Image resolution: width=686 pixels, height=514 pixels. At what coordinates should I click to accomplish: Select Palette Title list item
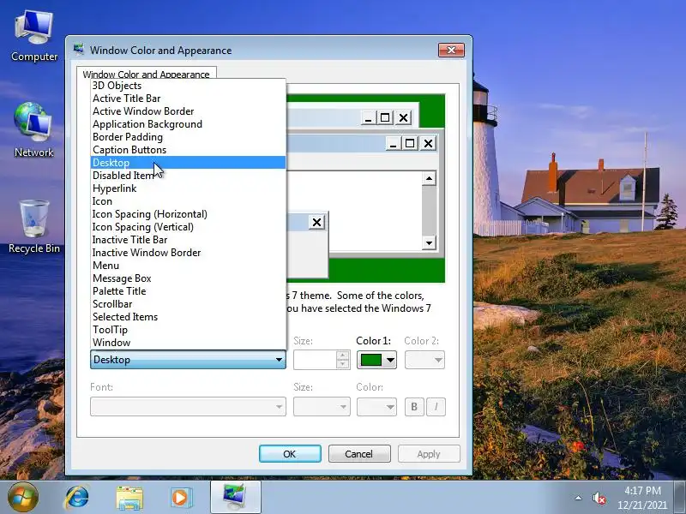[188, 291]
